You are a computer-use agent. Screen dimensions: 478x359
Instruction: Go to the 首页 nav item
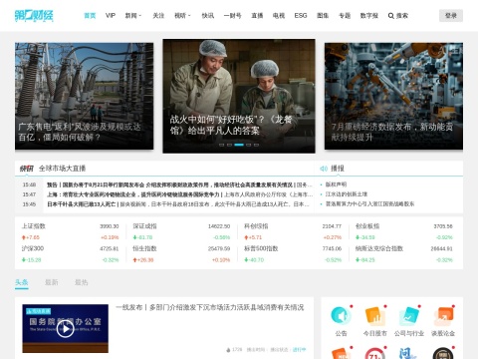pyautogui.click(x=90, y=16)
